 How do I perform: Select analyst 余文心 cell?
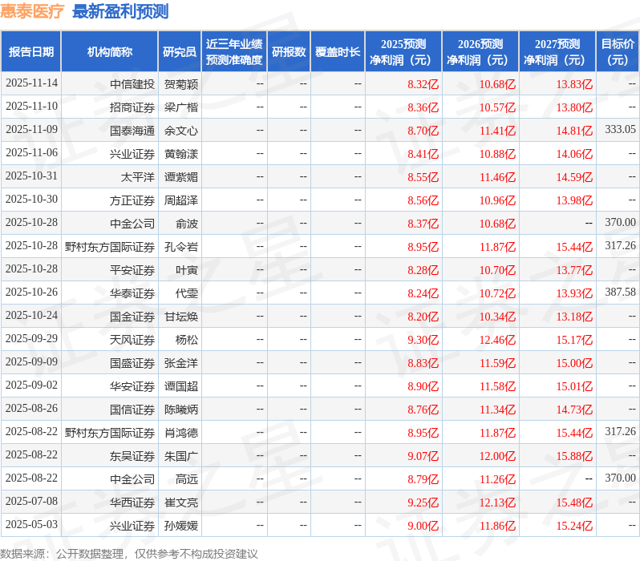pos(180,131)
